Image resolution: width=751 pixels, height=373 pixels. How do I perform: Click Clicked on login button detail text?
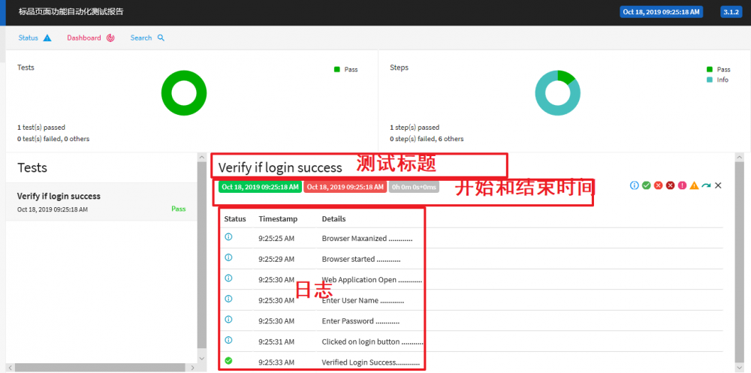point(372,342)
